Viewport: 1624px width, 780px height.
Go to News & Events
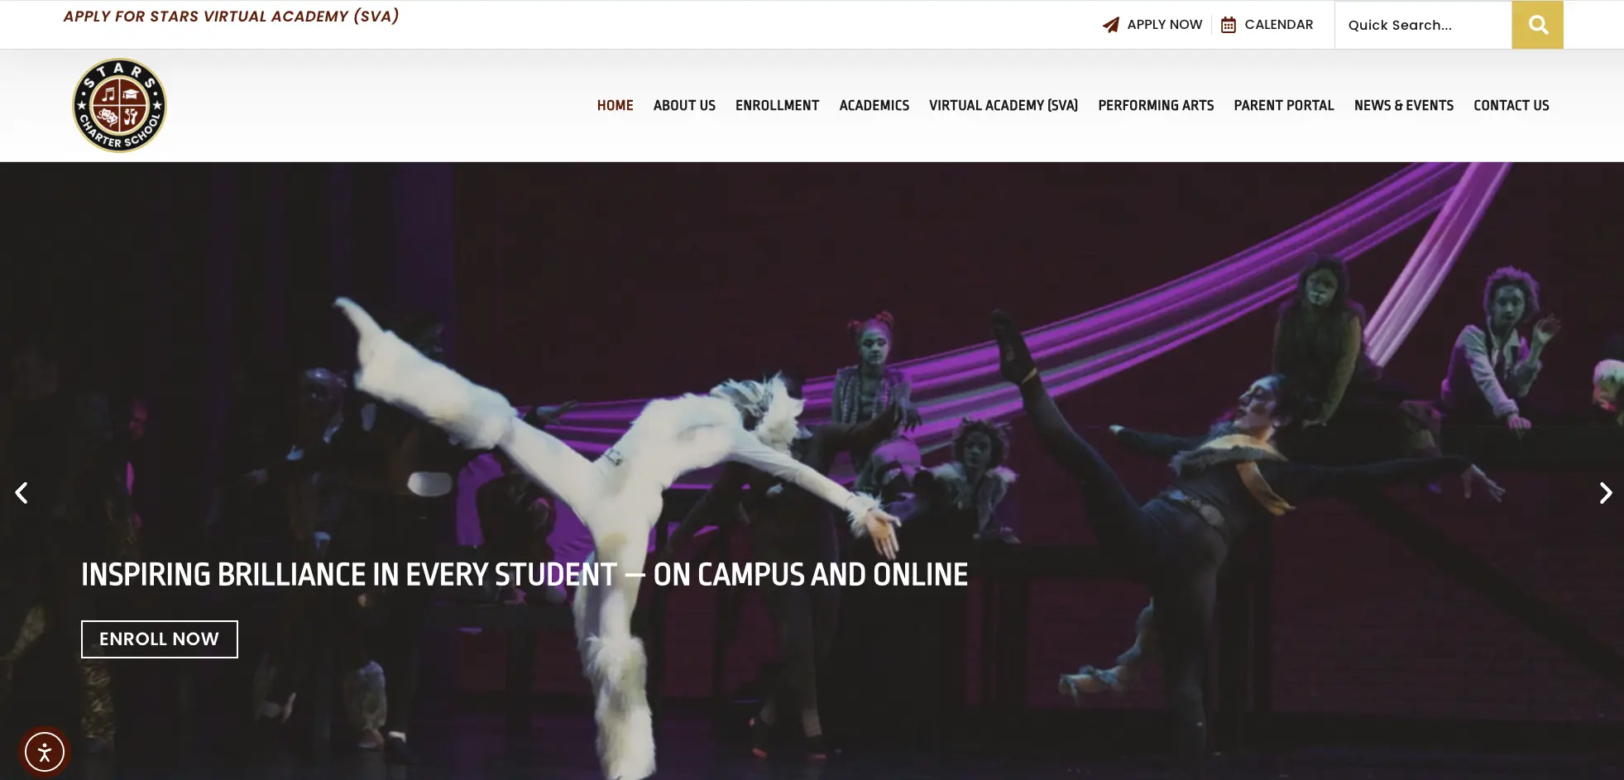1403,105
